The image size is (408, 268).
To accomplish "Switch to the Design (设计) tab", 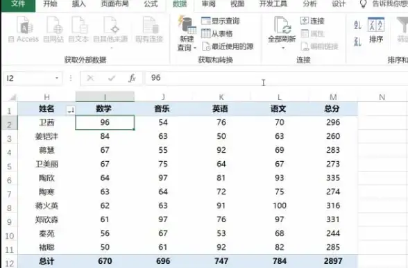I will coord(339,3).
